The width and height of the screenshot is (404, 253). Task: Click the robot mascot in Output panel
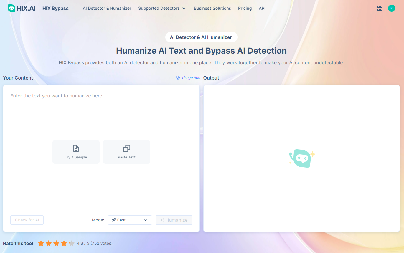coord(302,158)
